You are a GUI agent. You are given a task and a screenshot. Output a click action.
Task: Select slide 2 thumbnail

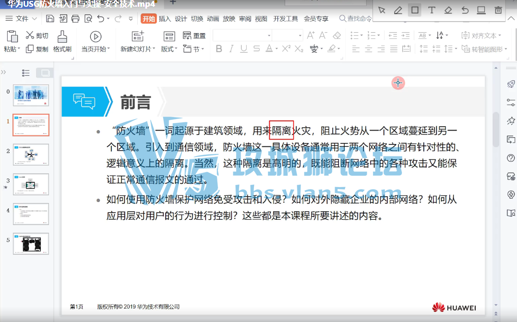click(31, 155)
